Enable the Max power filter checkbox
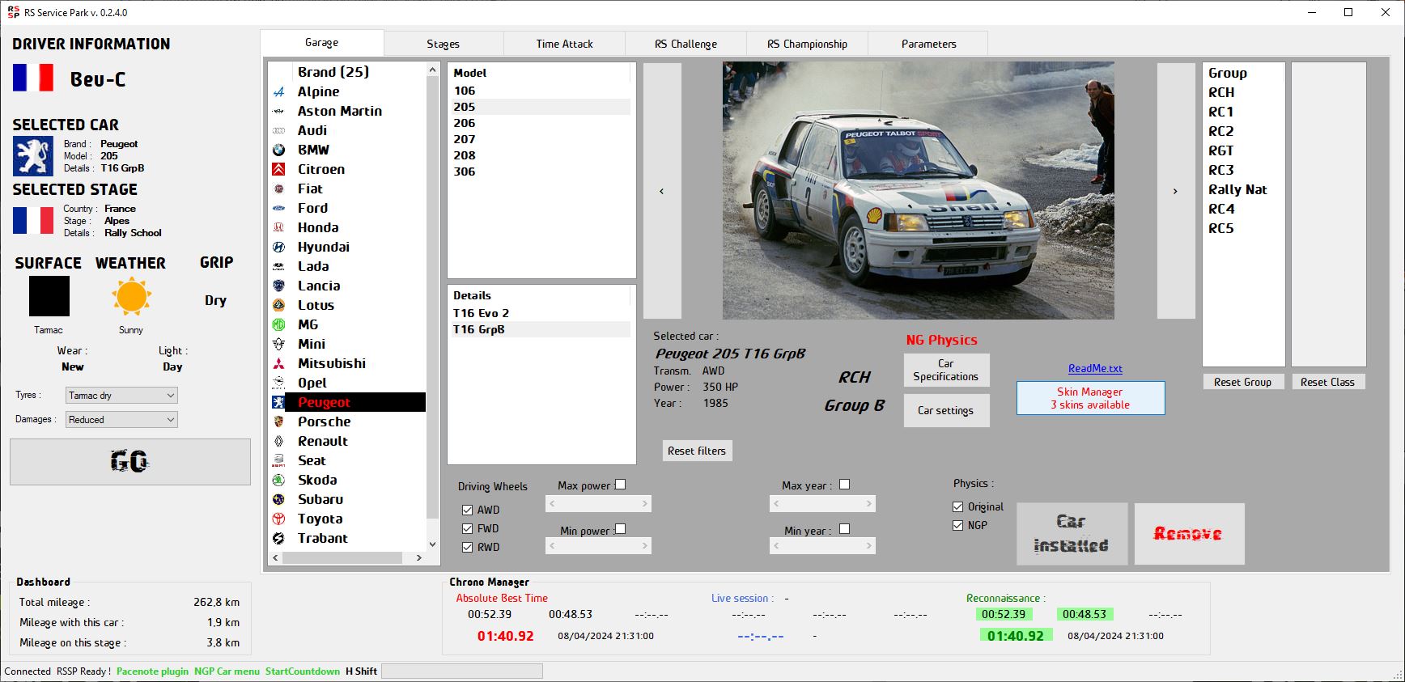Image resolution: width=1405 pixels, height=682 pixels. [x=620, y=485]
